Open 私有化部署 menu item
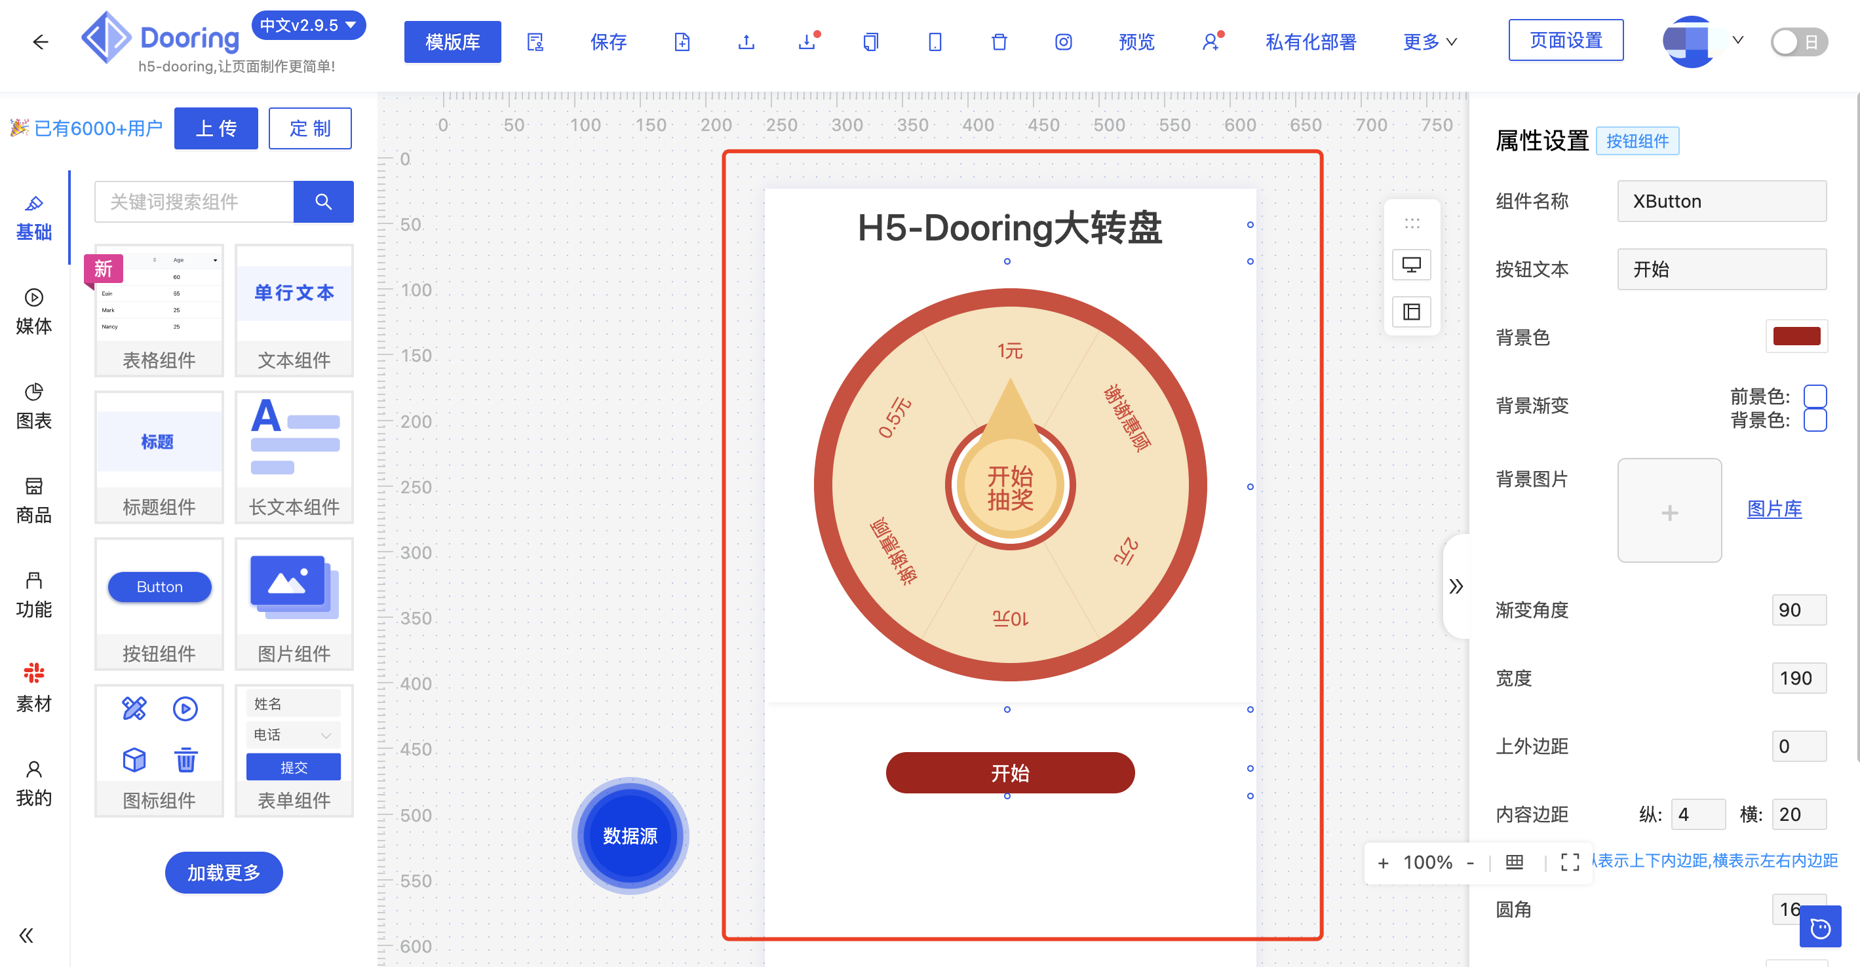 tap(1311, 42)
